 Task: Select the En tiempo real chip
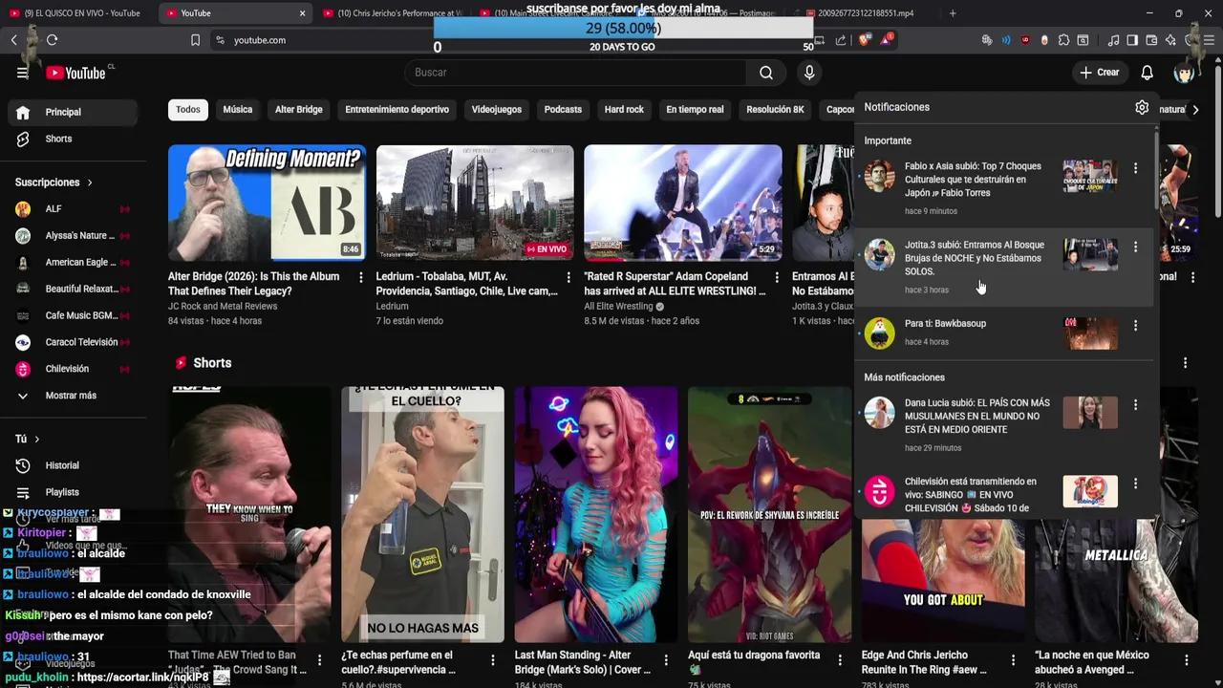click(695, 110)
